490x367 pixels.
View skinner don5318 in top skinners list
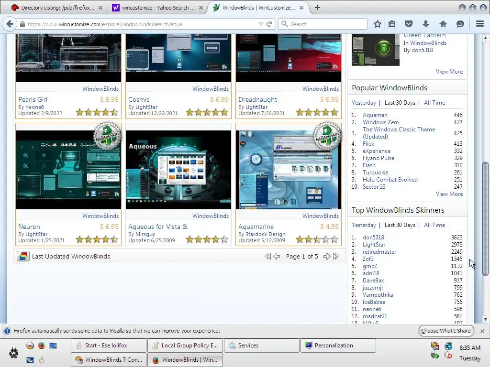tap(373, 237)
